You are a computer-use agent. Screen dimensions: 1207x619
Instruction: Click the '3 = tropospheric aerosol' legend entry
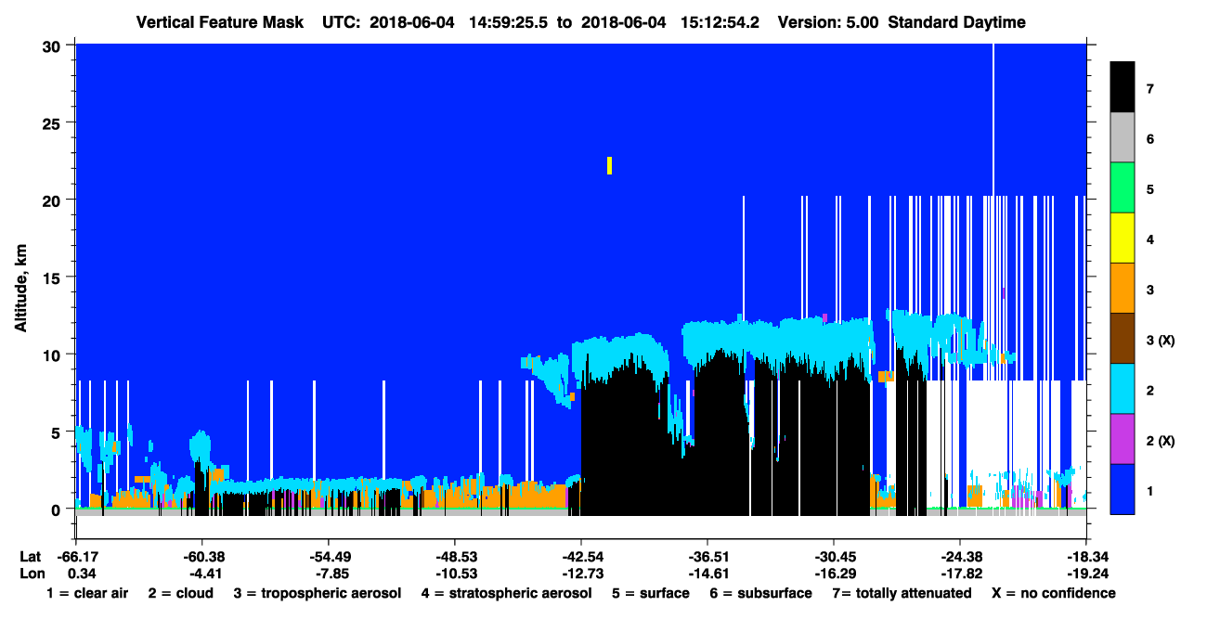pos(318,593)
